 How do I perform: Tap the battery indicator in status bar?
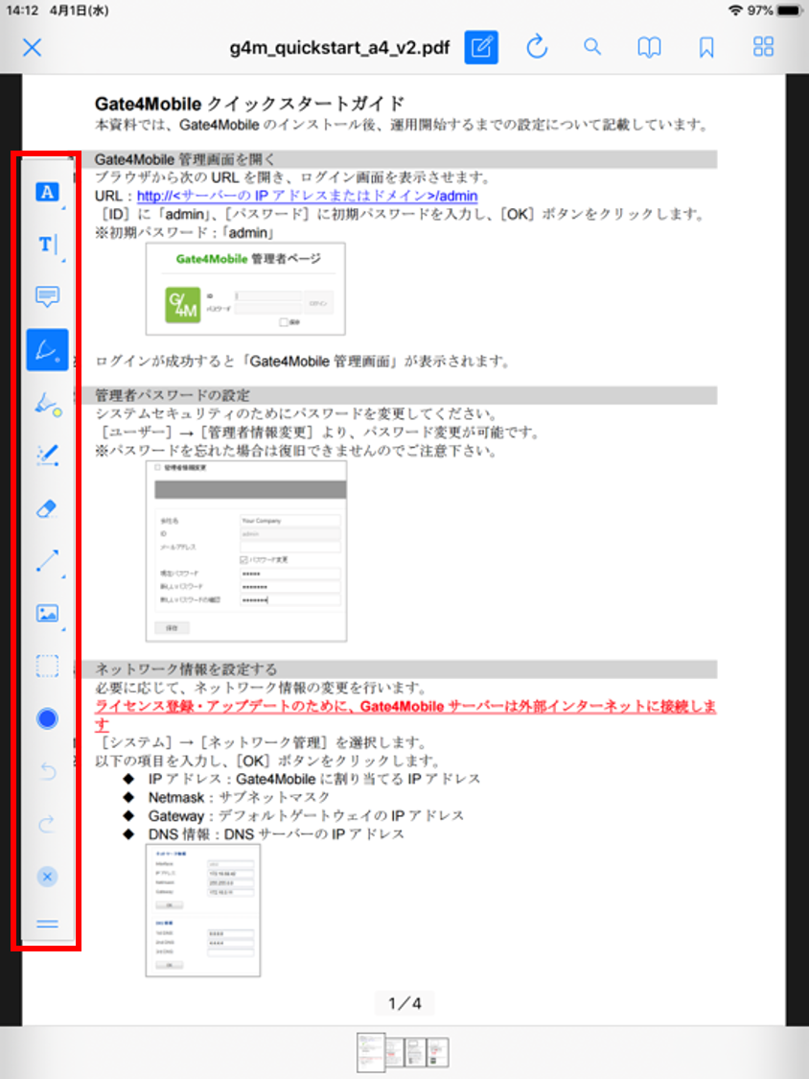[x=789, y=11]
